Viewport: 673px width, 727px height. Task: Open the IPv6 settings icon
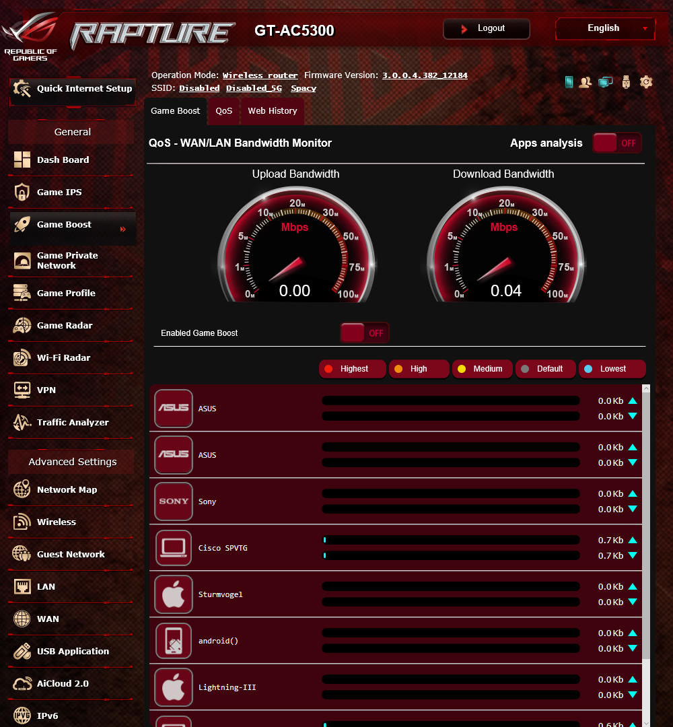point(22,716)
